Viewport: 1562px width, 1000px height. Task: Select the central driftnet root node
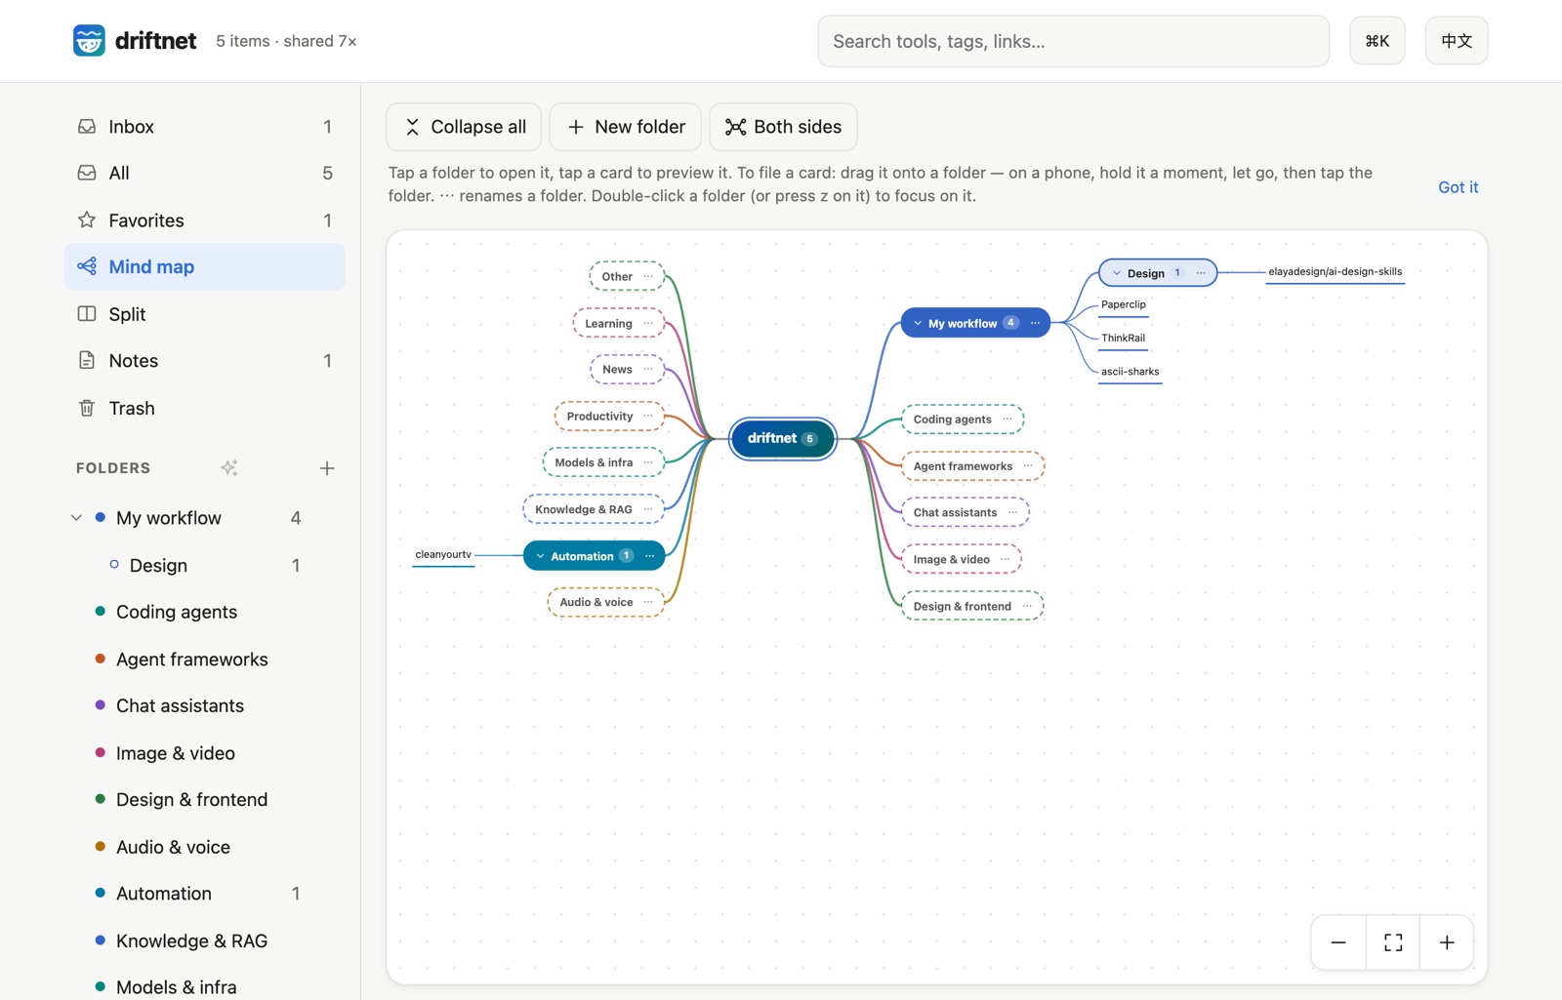click(x=782, y=439)
